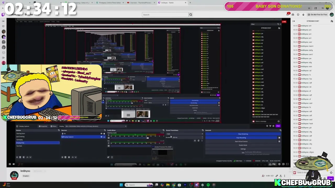Share the stream using the share icon
This screenshot has width=335, height=188.
click(x=281, y=176)
